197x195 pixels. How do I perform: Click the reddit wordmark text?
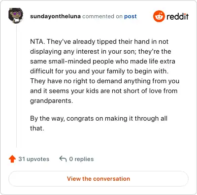pyautogui.click(x=177, y=16)
